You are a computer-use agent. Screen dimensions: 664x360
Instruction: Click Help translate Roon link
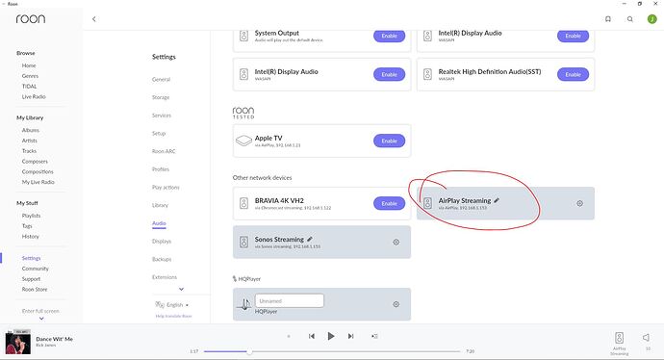coord(173,316)
